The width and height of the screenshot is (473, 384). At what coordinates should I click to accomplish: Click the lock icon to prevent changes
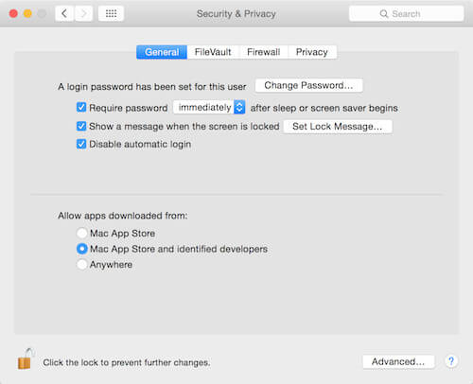26,358
